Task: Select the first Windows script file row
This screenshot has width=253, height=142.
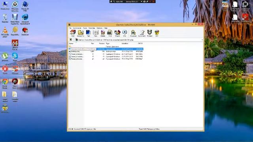Action: (x=106, y=54)
